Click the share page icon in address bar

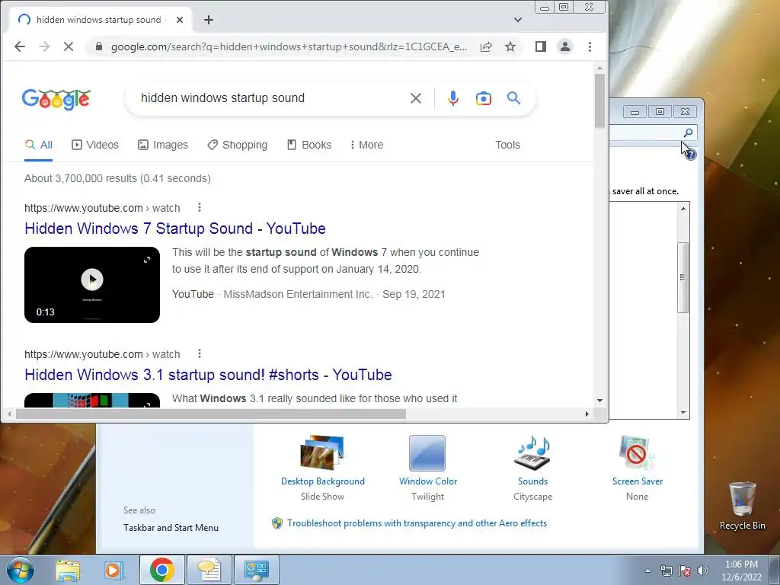coord(486,46)
